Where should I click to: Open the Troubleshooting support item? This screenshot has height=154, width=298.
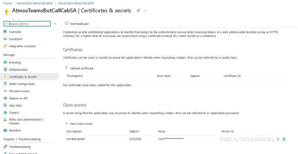tap(20, 147)
